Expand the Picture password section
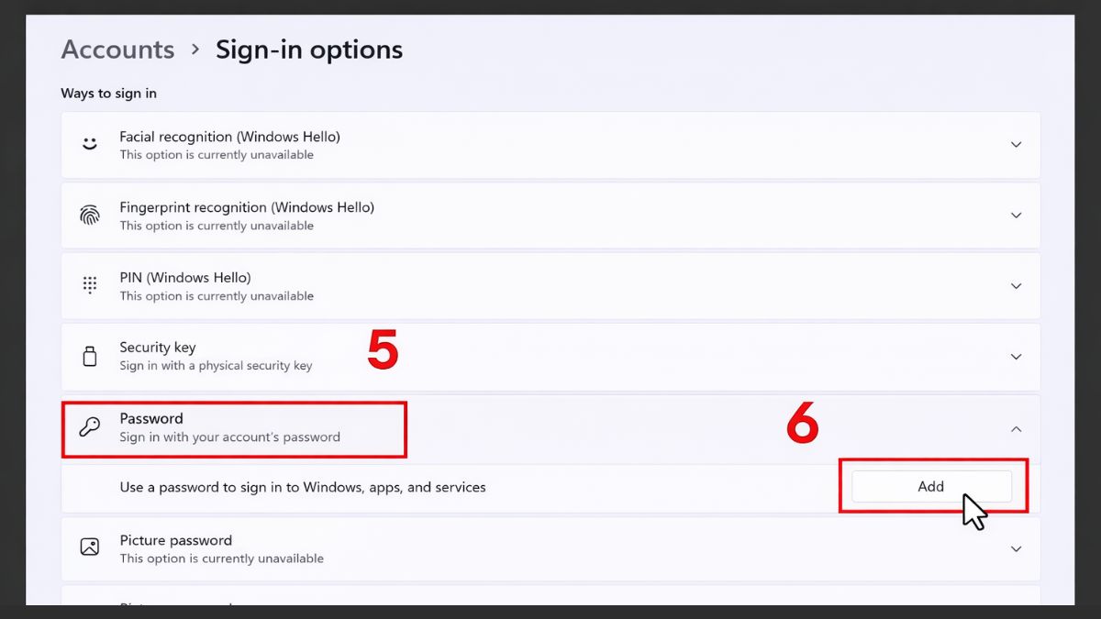Screen dimensions: 1101x619 (1017, 548)
